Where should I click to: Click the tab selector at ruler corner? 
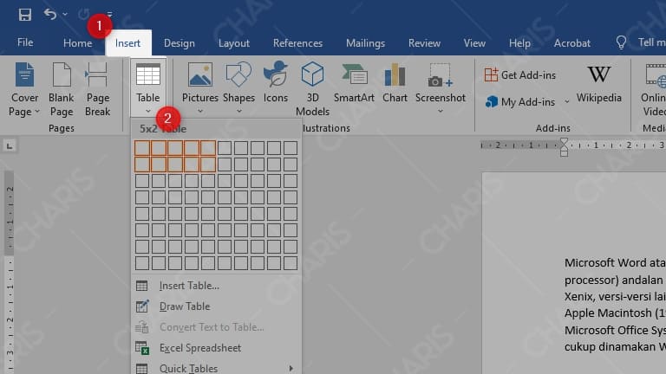tap(10, 145)
